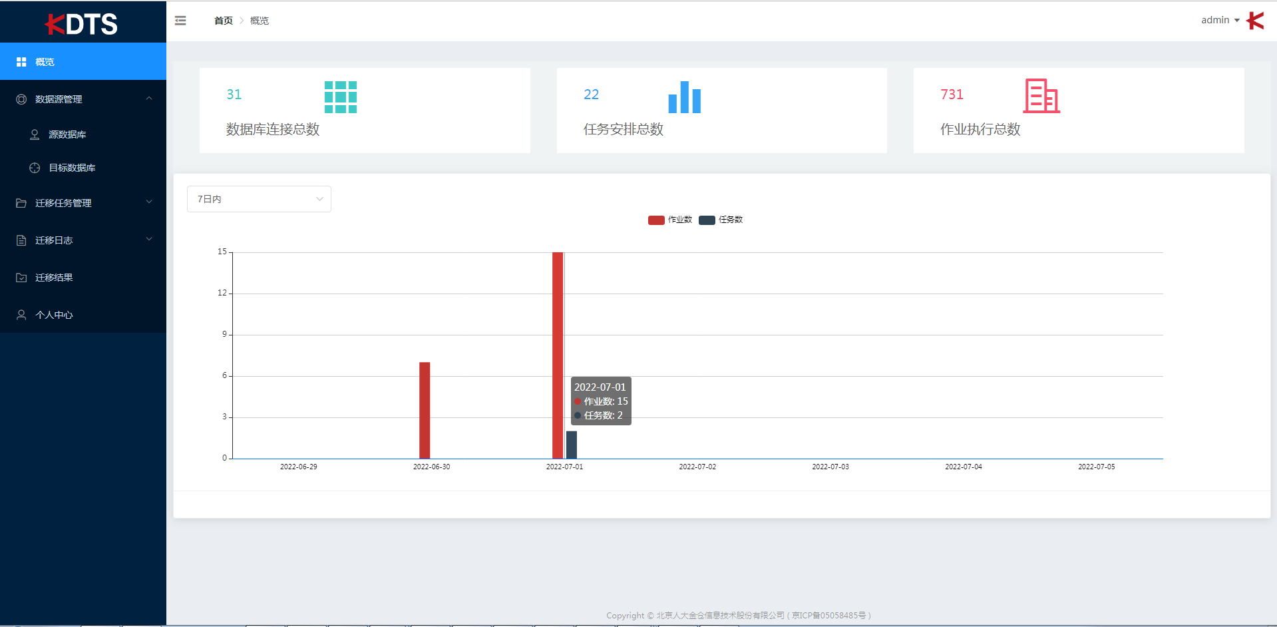This screenshot has width=1277, height=627.
Task: Toggle the 任务数 legend entry
Action: click(721, 220)
